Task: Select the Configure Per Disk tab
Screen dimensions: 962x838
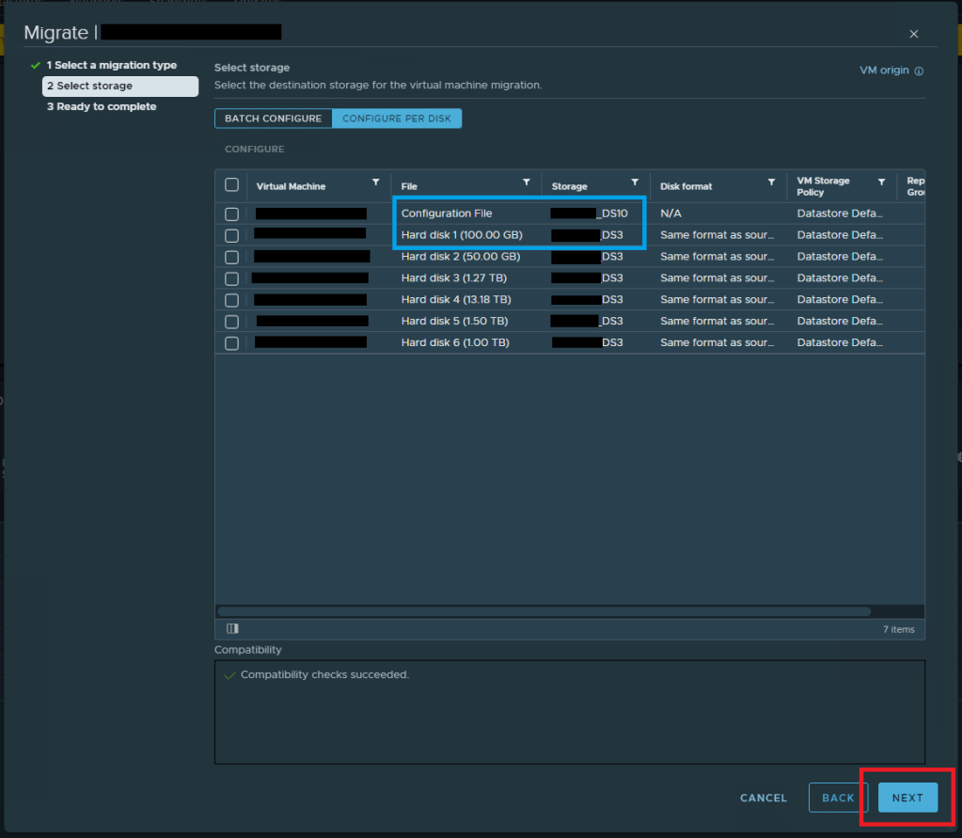Action: [397, 119]
